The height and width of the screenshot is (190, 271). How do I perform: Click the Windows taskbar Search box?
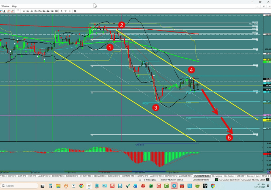tap(19, 186)
